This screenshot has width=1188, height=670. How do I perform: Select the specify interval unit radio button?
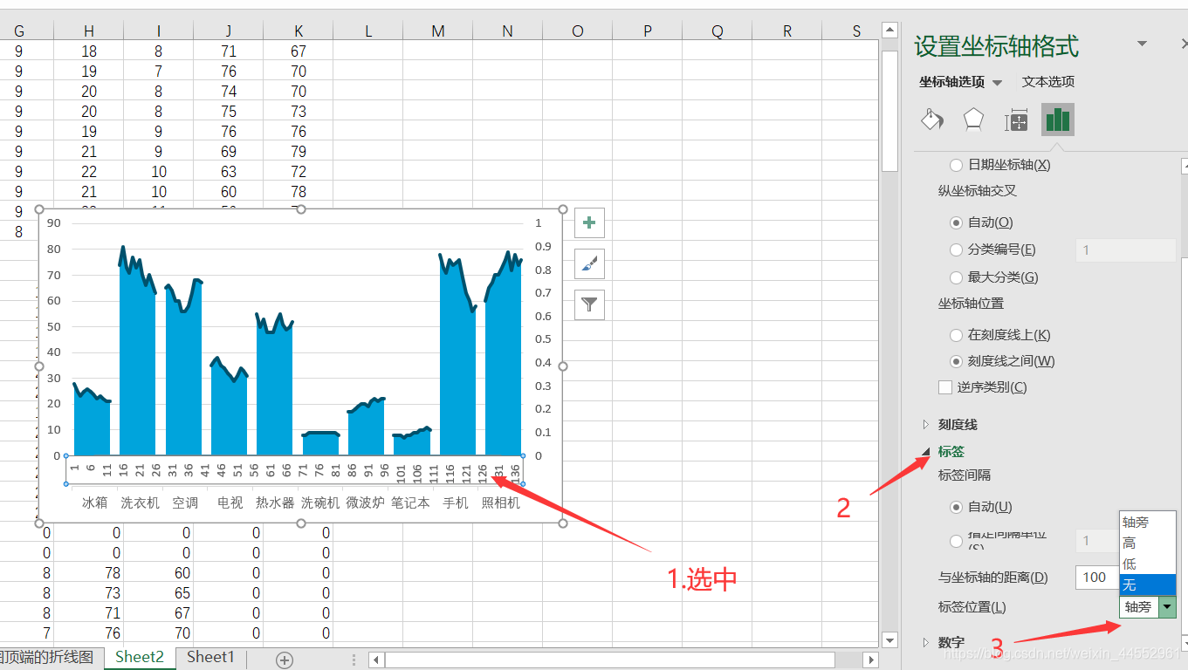[957, 541]
